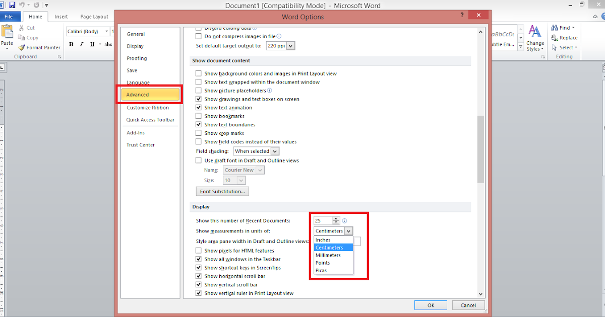Click the Change Styles icon
This screenshot has width=605, height=317.
point(535,32)
